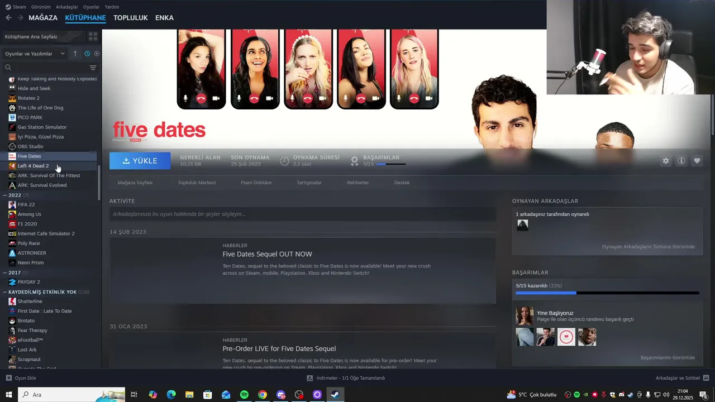Click the YÜKLE install button
This screenshot has width=715, height=402.
[140, 161]
